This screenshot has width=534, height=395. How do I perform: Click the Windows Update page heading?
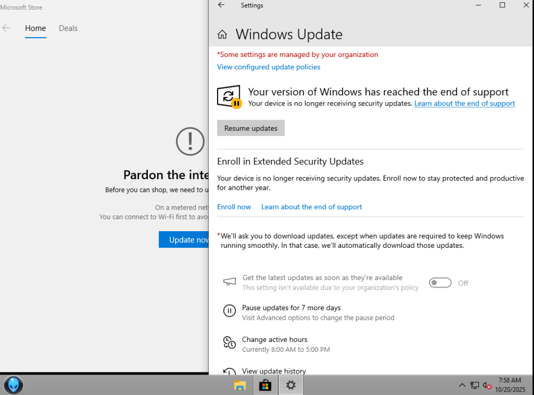point(289,34)
